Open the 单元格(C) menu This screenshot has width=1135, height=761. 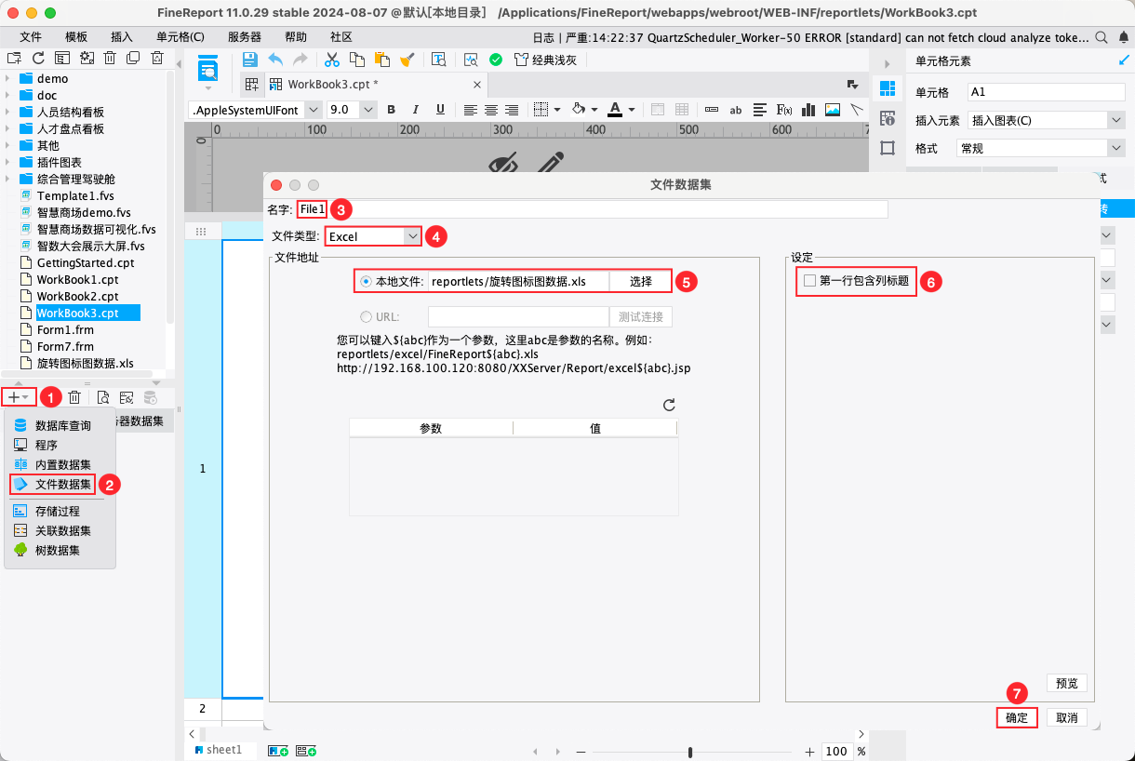(x=180, y=37)
